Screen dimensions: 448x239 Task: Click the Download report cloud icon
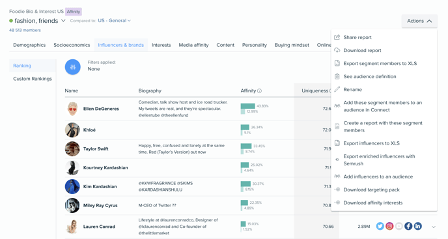pyautogui.click(x=337, y=50)
